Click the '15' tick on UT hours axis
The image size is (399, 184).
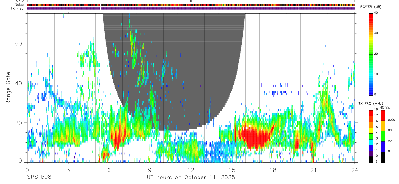(232, 170)
